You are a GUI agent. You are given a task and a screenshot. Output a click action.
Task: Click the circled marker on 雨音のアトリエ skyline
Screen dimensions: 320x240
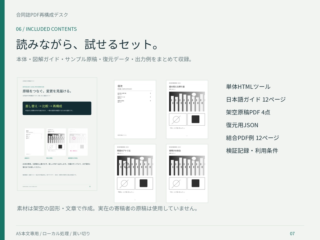pyautogui.click(x=127, y=165)
